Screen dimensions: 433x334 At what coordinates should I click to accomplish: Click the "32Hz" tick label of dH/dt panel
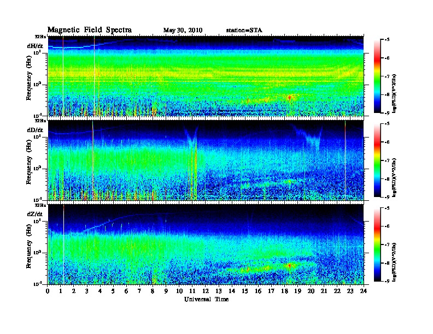click(40, 37)
